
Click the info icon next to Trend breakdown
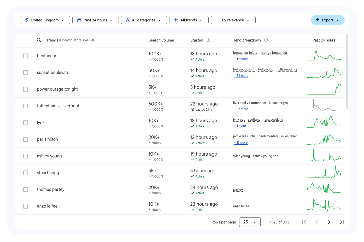(x=266, y=40)
